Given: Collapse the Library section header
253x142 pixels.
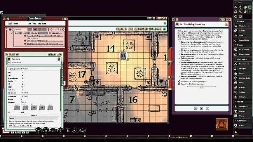Looking at the screenshot, I should tap(243, 21).
